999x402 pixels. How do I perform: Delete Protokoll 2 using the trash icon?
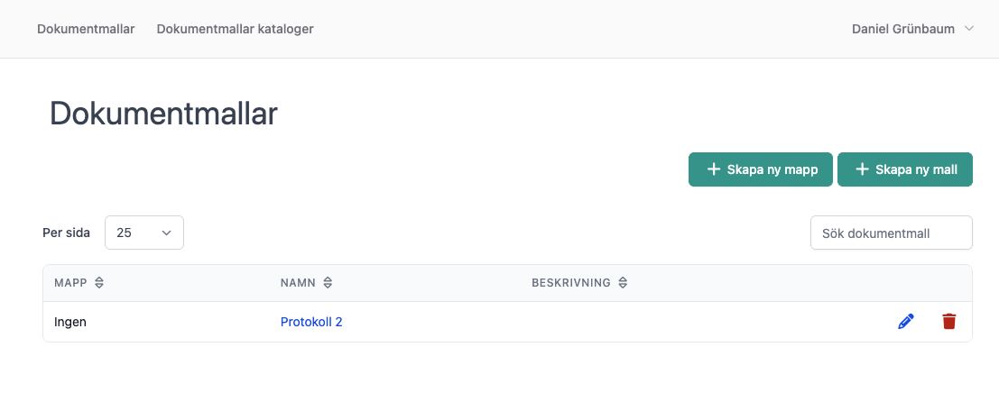(948, 322)
